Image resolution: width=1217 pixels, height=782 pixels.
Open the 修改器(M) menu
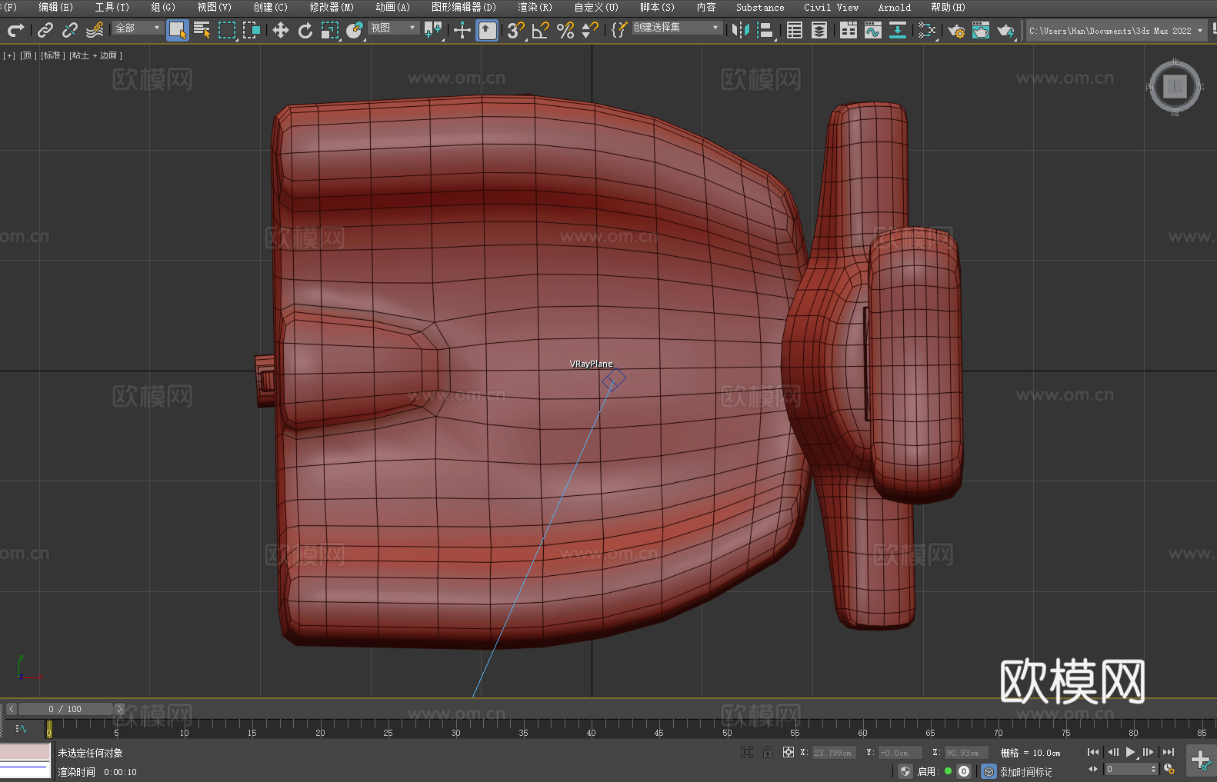pos(332,7)
